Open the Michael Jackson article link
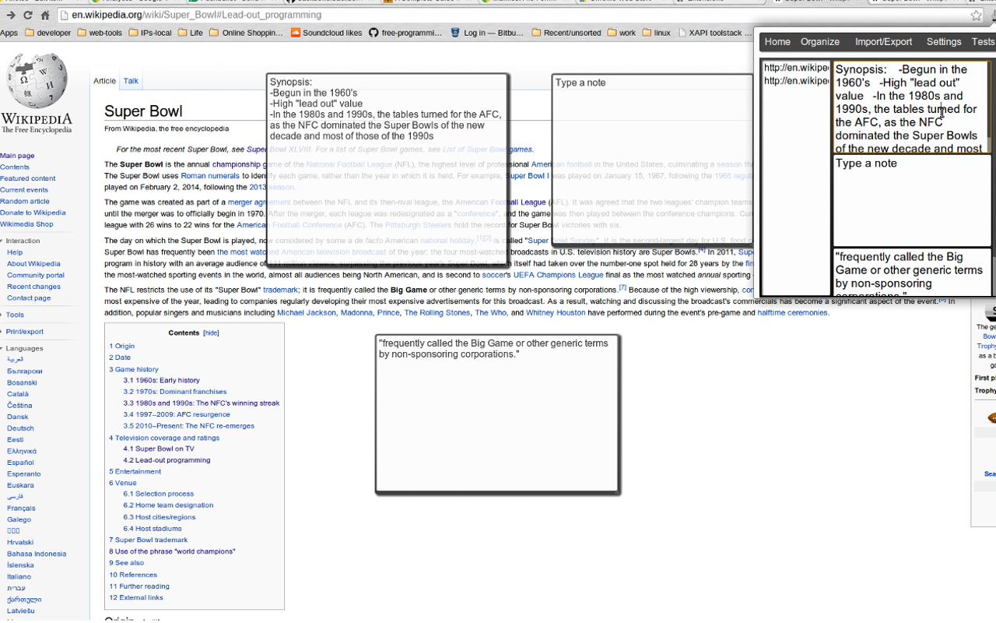 pyautogui.click(x=306, y=313)
